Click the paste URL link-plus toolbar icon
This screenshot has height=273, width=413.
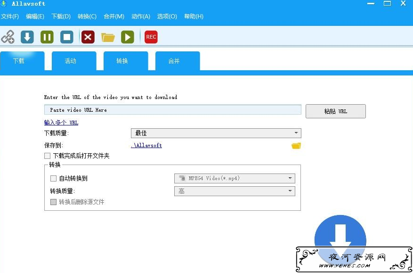[x=8, y=37]
